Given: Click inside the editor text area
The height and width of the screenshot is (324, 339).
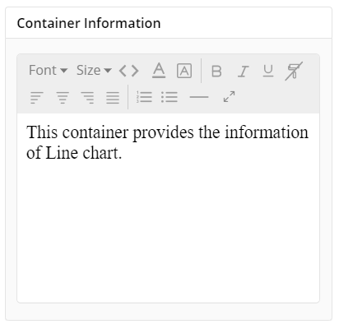Looking at the screenshot, I should [x=168, y=208].
